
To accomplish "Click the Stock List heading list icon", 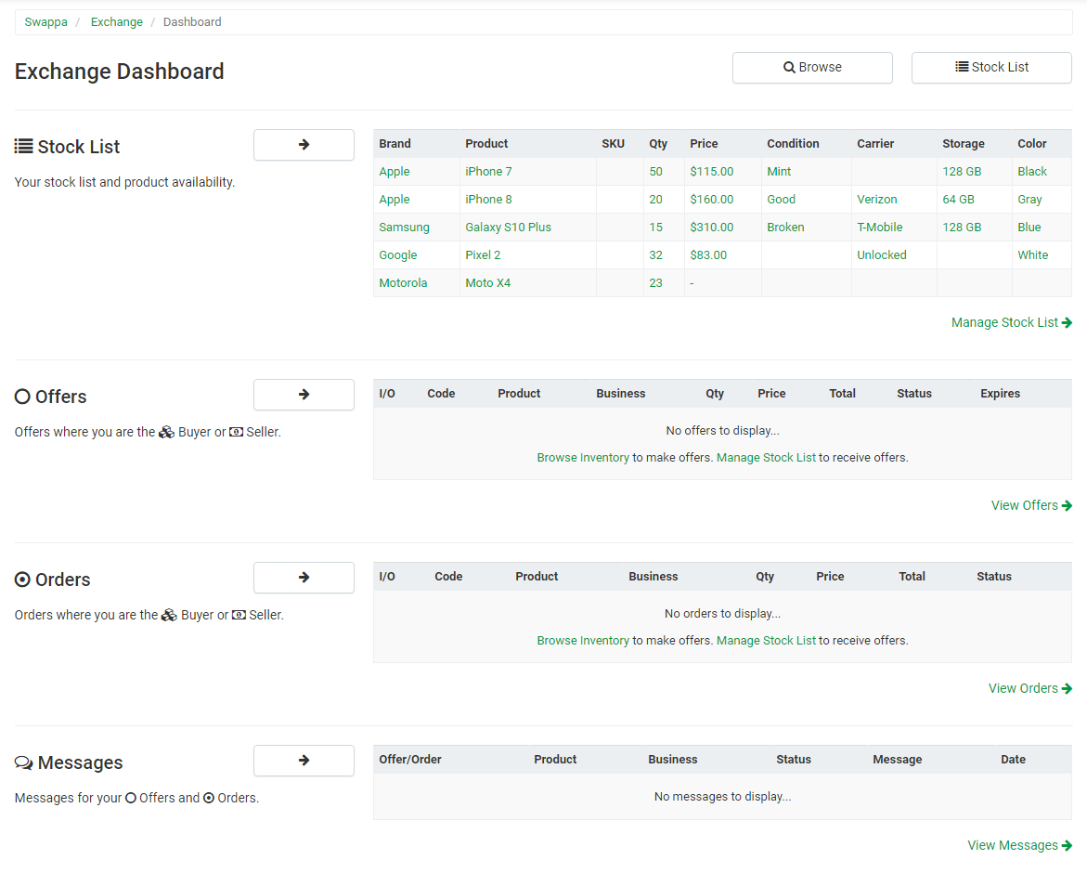I will pyautogui.click(x=23, y=147).
